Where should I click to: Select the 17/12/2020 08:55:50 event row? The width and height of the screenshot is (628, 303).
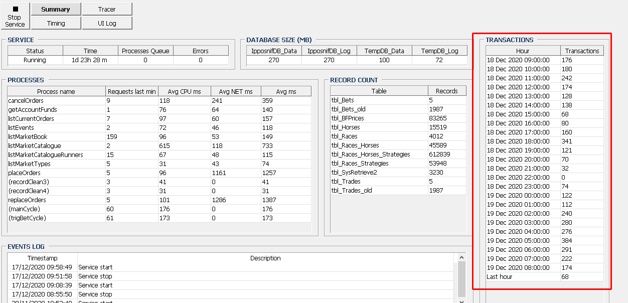click(230, 294)
